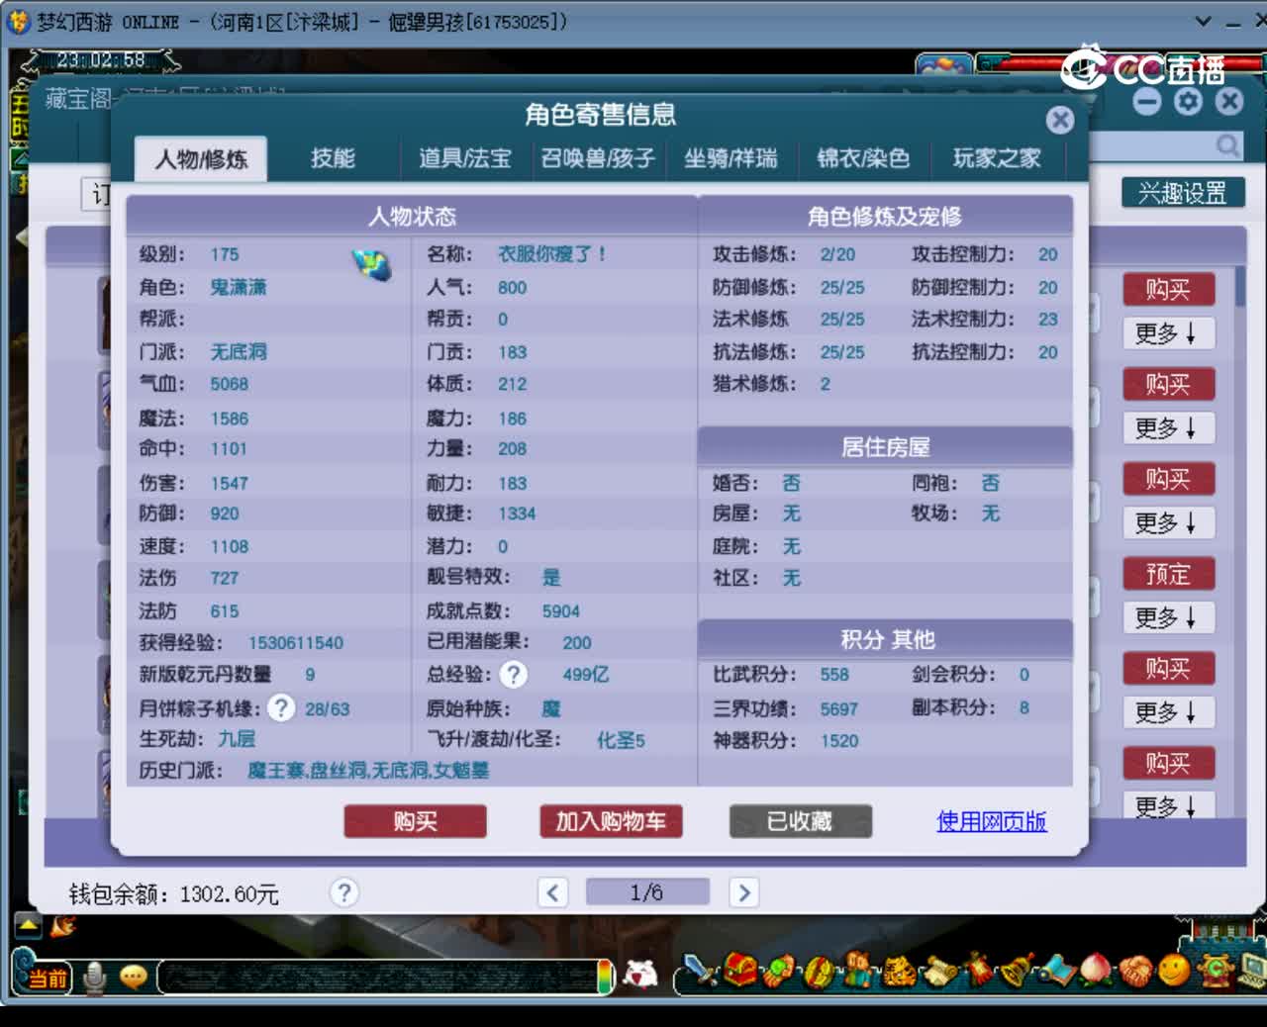The width and height of the screenshot is (1267, 1027).
Task: Expand chat panel with up arrow icon
Action: (x=28, y=926)
